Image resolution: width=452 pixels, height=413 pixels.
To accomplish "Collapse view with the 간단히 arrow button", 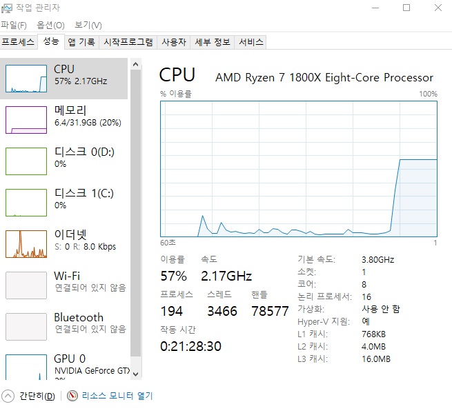I will (8, 396).
